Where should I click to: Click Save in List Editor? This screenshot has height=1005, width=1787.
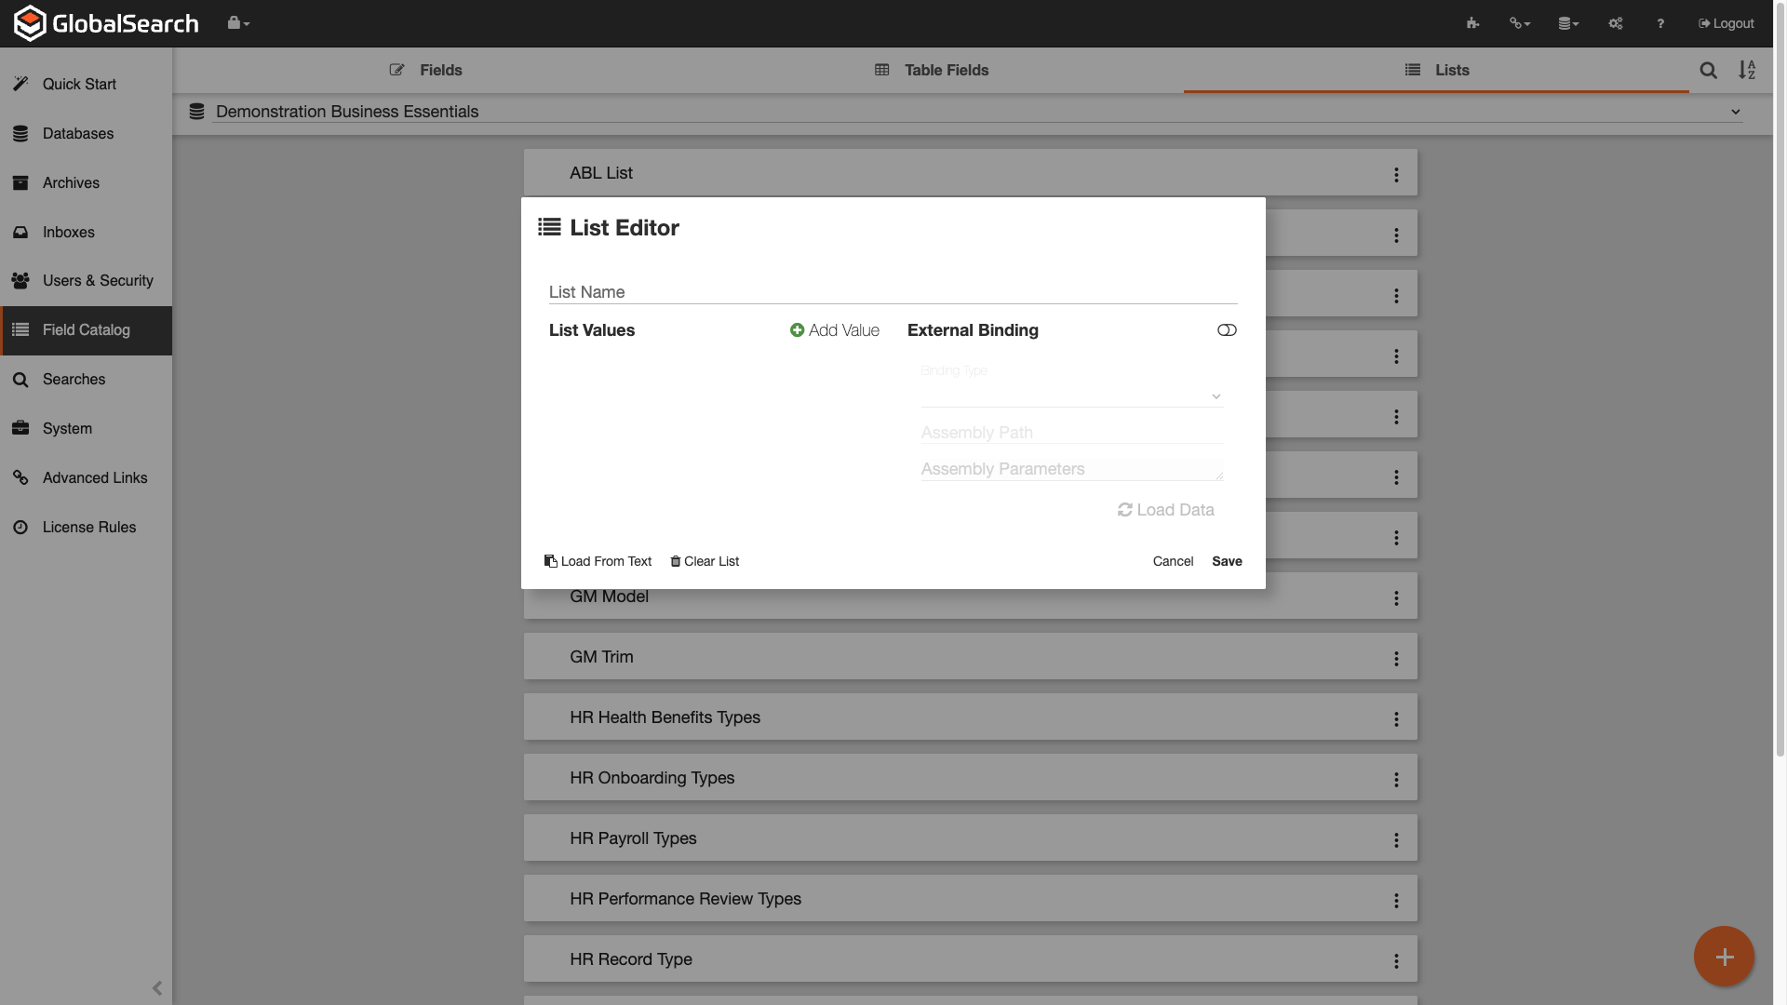[x=1227, y=561]
